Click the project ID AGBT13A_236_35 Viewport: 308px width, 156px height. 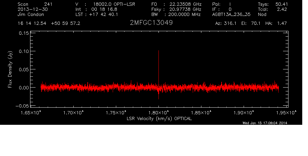(231, 14)
